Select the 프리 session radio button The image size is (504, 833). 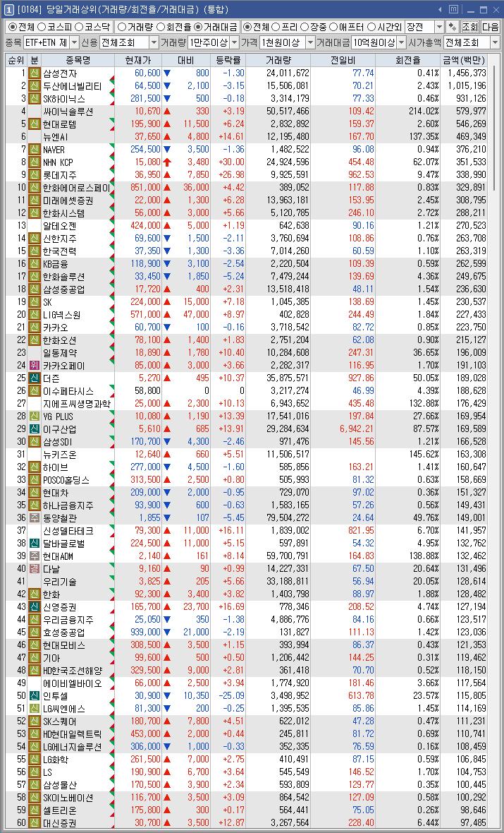pyautogui.click(x=285, y=27)
